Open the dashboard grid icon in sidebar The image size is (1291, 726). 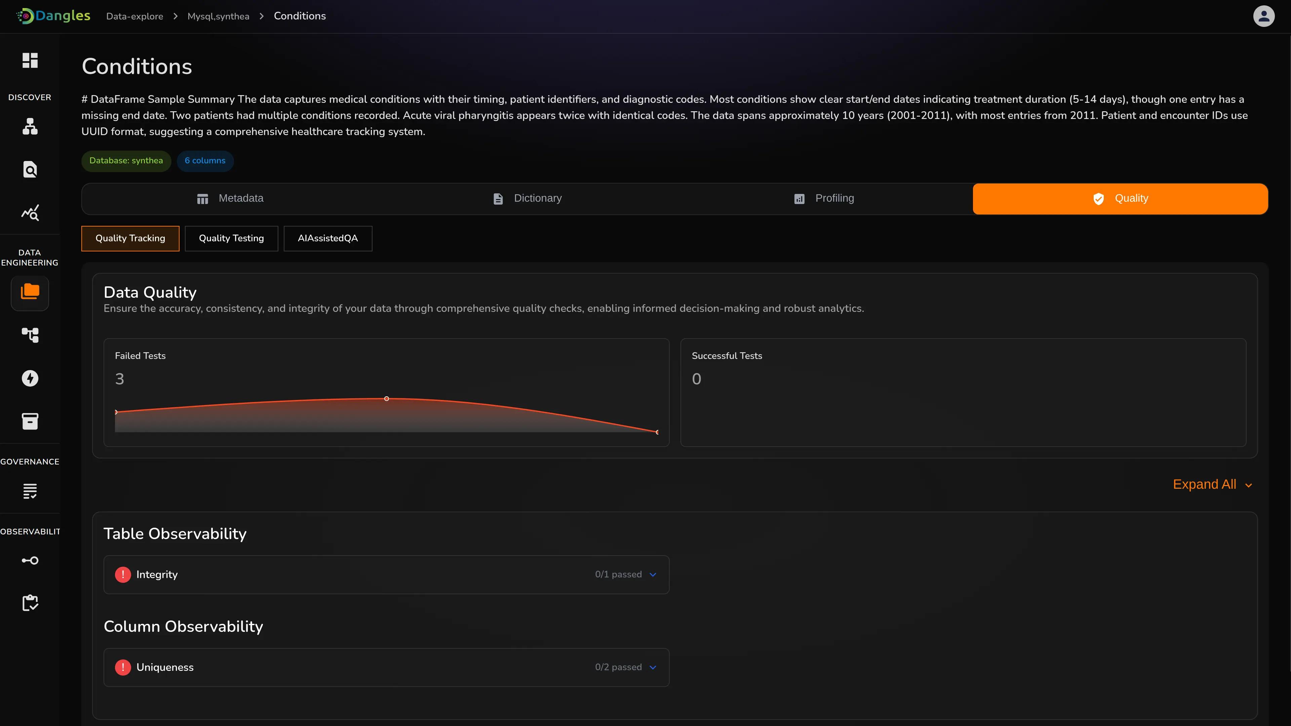(x=30, y=60)
